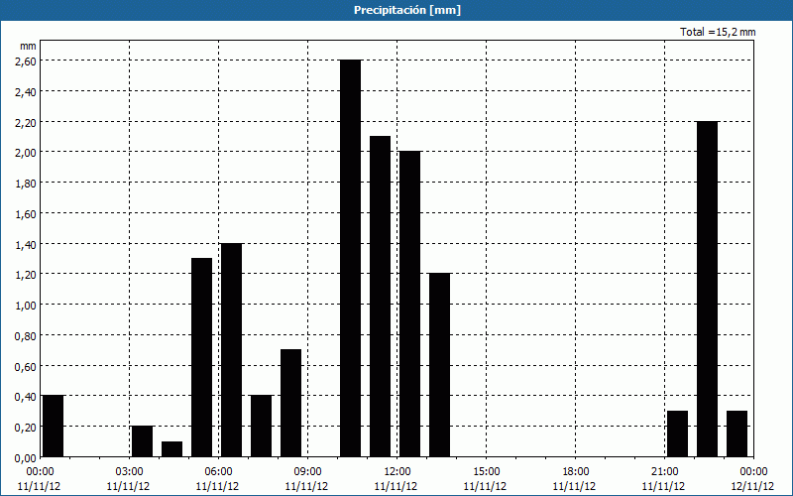Screen dimensions: 793x496
Task: Click the 'Precipitación [mm]' chart title
Action: pyautogui.click(x=407, y=10)
